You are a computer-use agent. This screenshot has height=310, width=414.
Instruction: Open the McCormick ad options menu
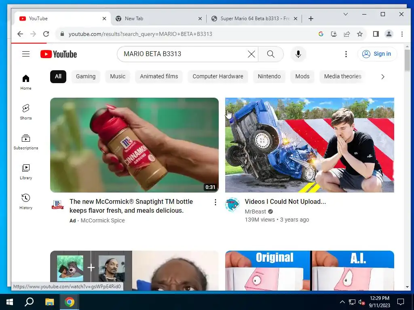pyautogui.click(x=215, y=202)
